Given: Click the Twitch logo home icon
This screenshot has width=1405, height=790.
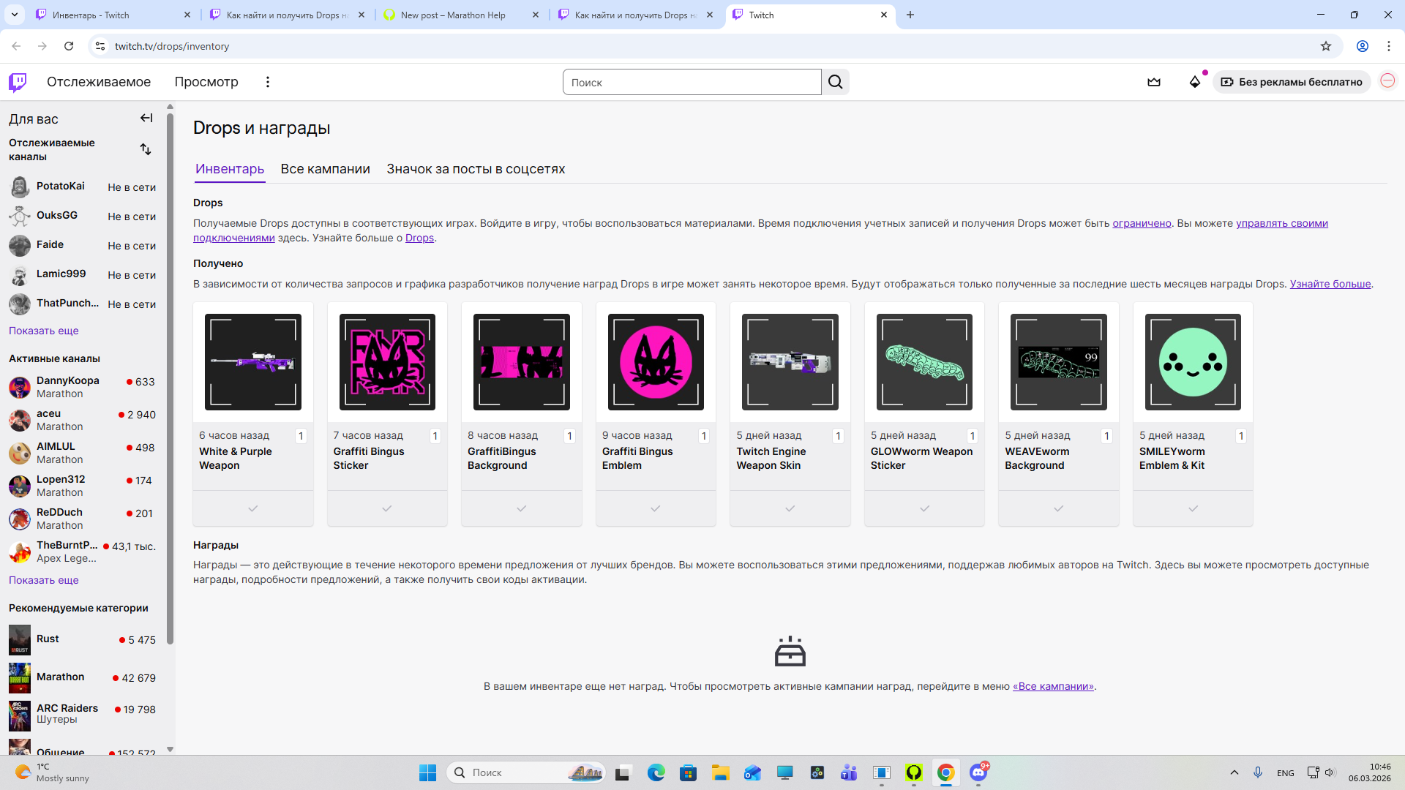Looking at the screenshot, I should [18, 82].
